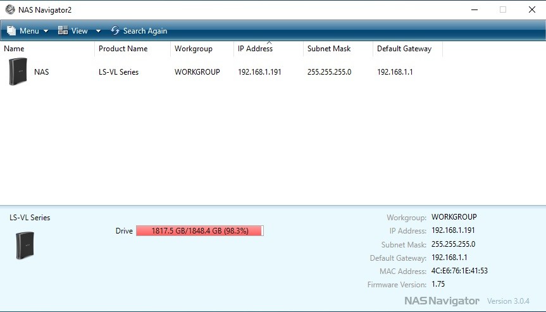Screen dimensions: 546x312
Task: Click the IP Address value 192.168.1.191 in details
Action: [x=453, y=230]
